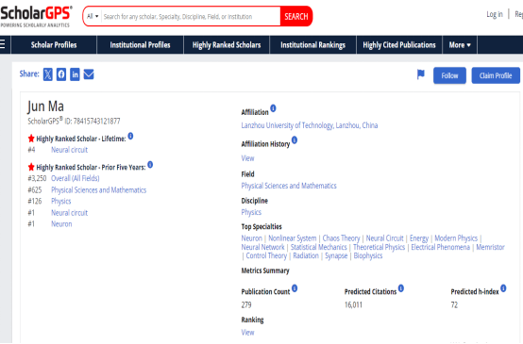Click the red SEARCH button

point(296,16)
